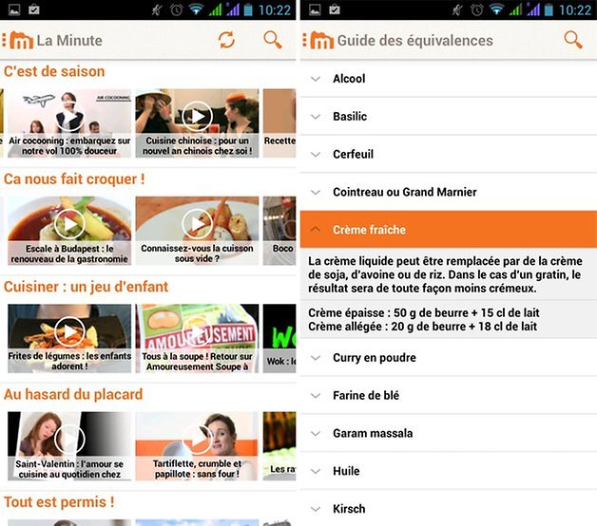
Task: Tap the alarm clock icon in left status bar
Action: point(176,9)
